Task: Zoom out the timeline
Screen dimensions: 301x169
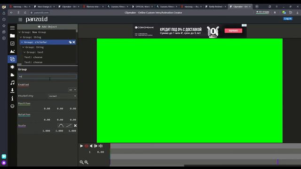Action: (x=81, y=162)
